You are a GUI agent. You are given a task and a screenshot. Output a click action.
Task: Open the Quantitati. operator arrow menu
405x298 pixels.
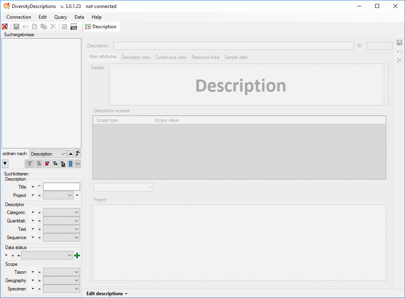point(33,221)
